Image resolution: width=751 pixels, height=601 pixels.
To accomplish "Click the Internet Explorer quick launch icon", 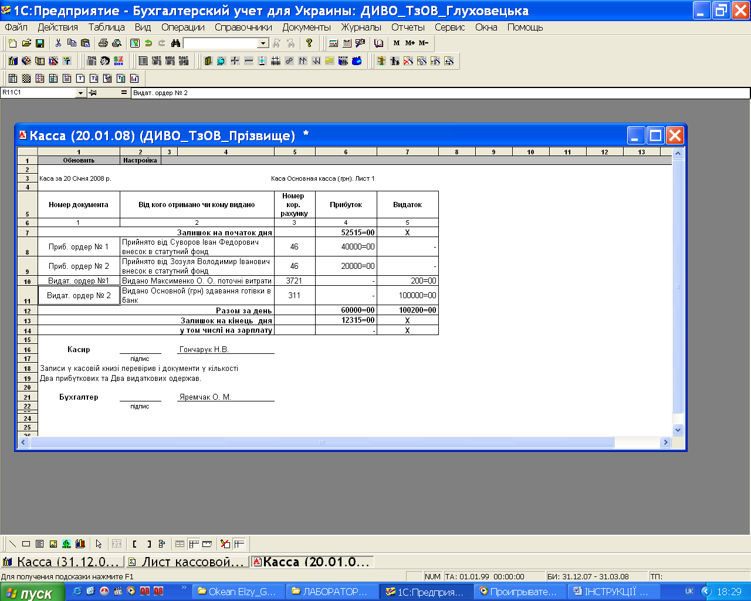I will coord(77,592).
